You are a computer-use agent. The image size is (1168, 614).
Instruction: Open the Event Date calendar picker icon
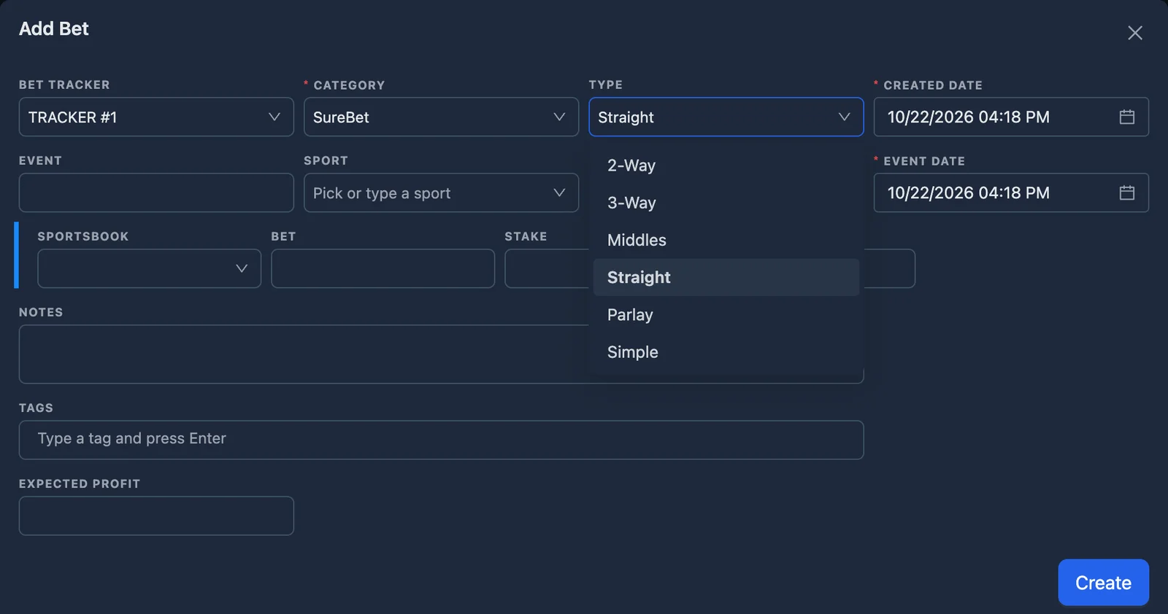click(1126, 193)
